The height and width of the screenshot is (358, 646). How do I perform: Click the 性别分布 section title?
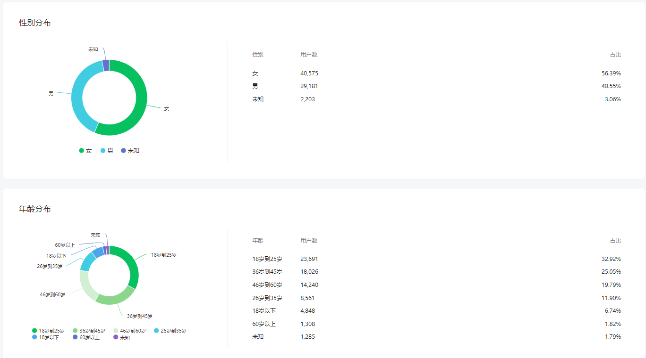click(x=35, y=23)
